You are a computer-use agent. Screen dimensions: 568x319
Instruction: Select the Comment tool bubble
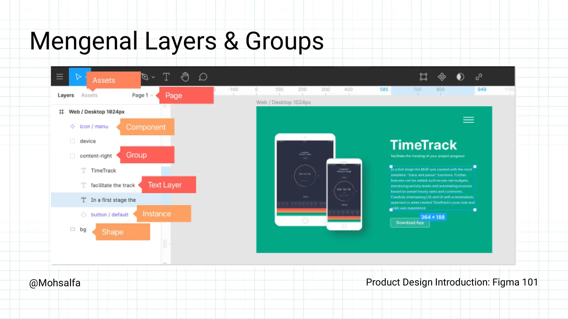[203, 77]
